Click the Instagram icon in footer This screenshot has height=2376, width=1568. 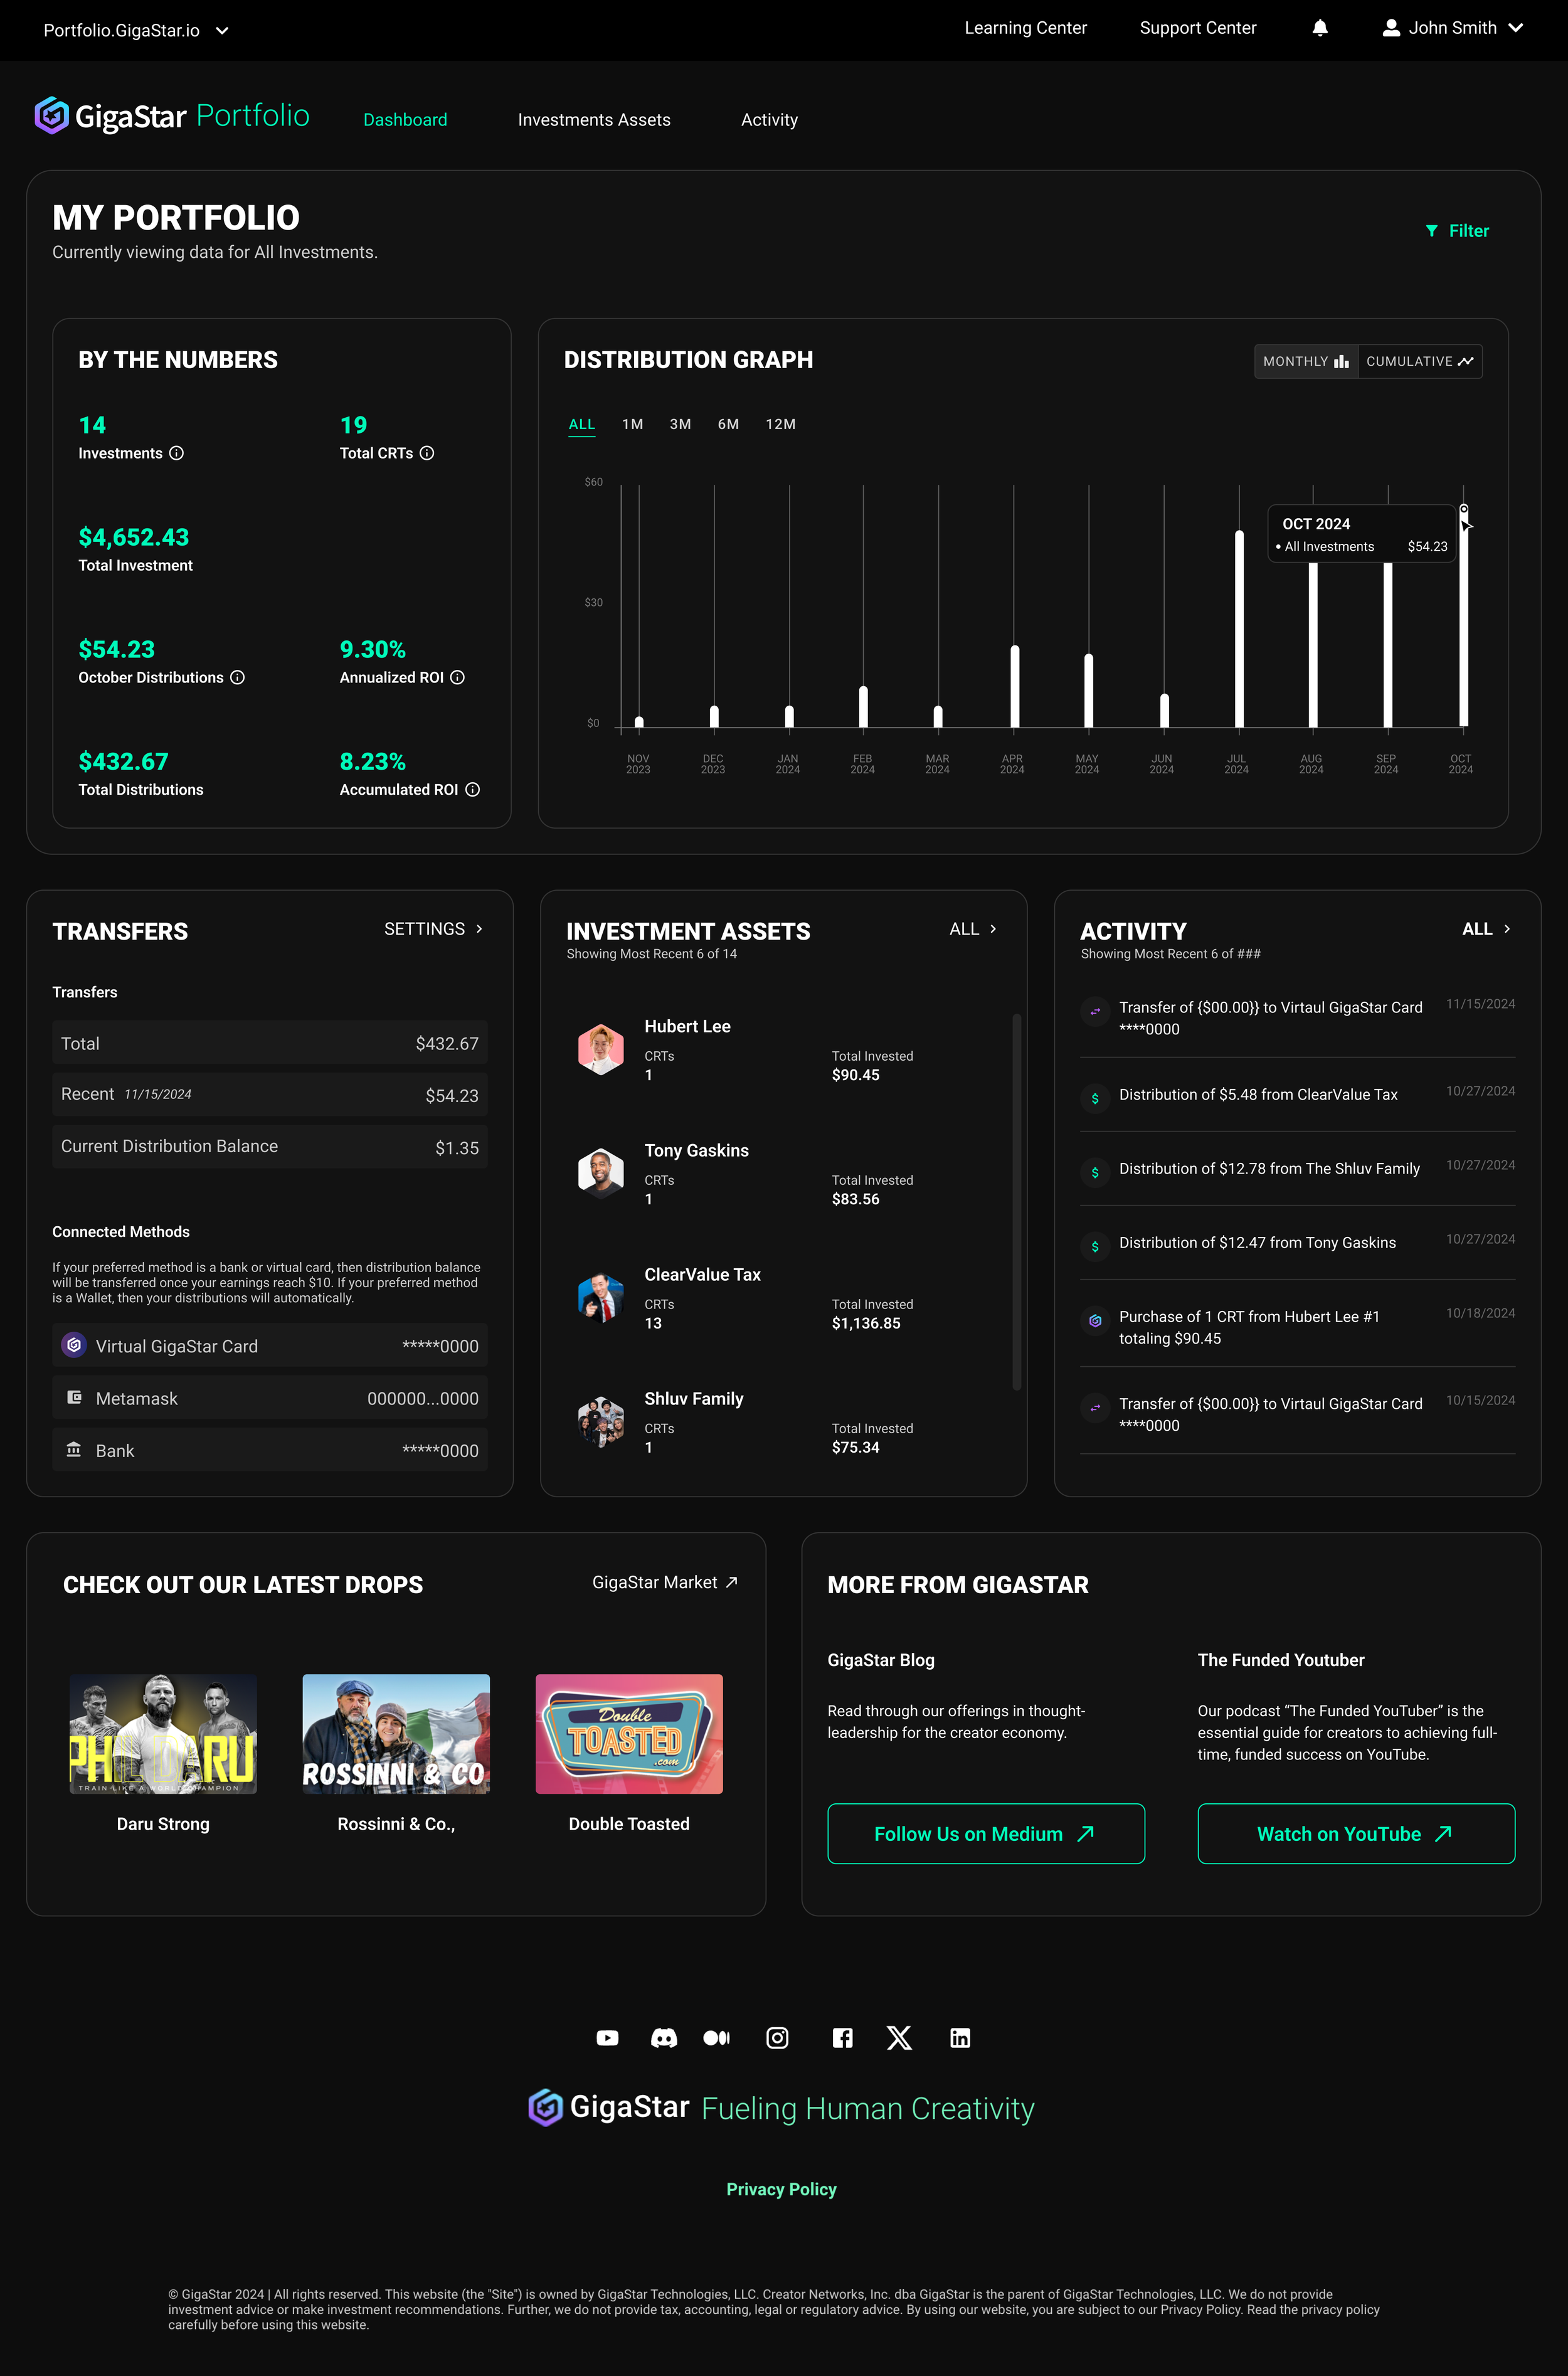click(777, 2038)
